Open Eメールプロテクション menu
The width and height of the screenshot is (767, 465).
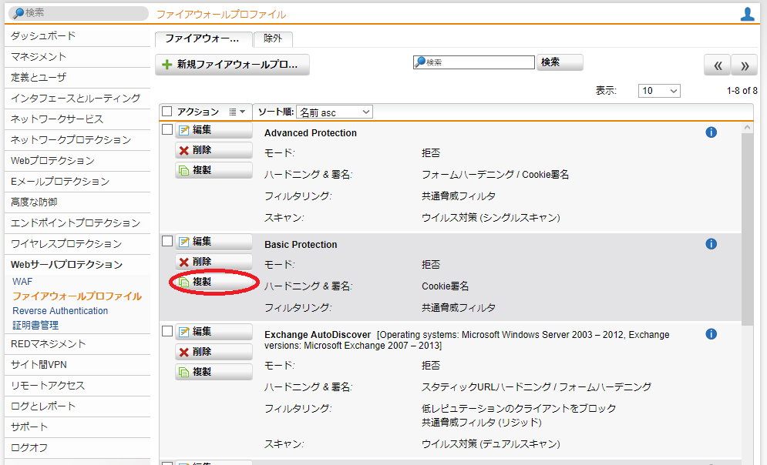[x=77, y=182]
